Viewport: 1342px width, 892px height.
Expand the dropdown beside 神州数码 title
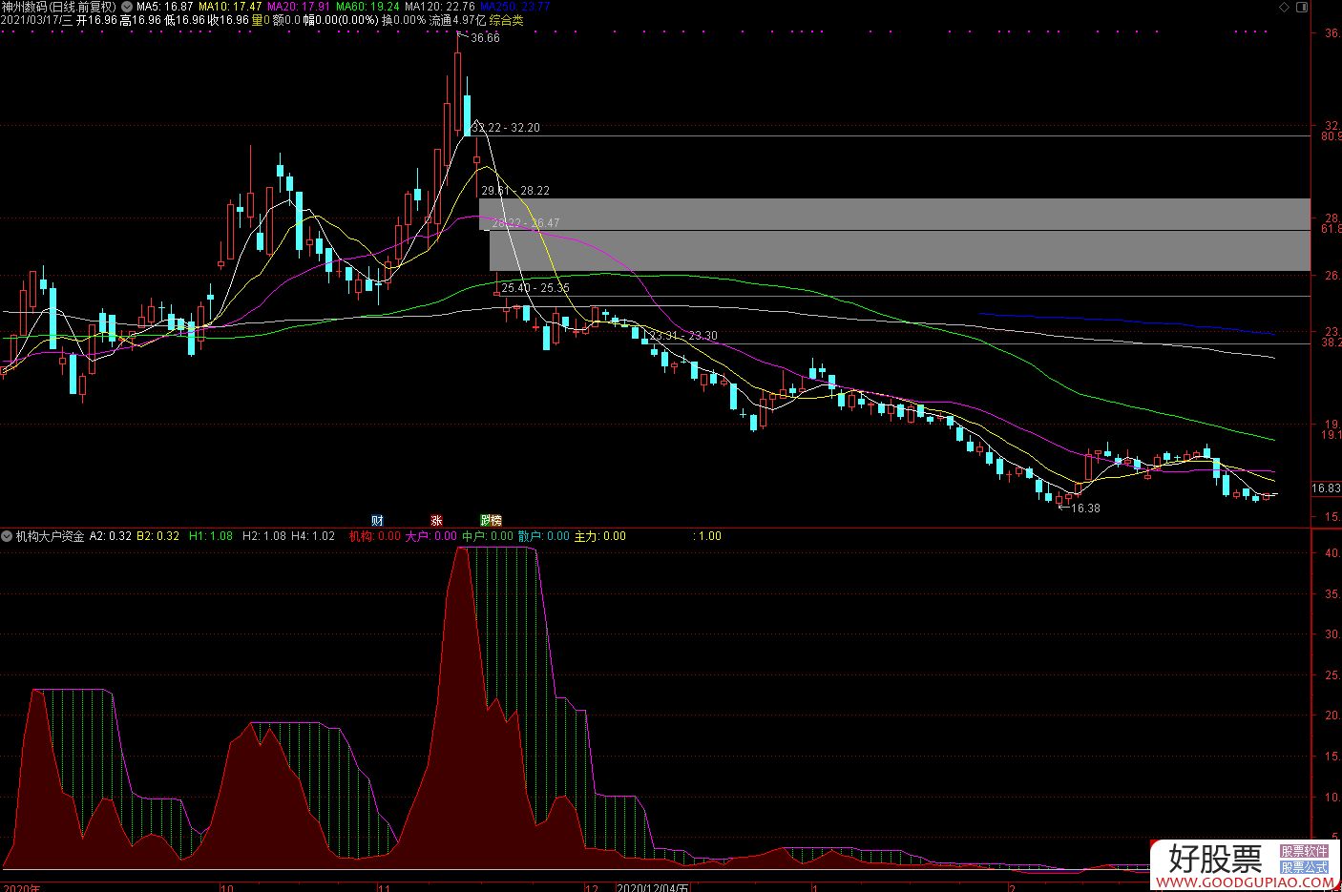tap(127, 7)
